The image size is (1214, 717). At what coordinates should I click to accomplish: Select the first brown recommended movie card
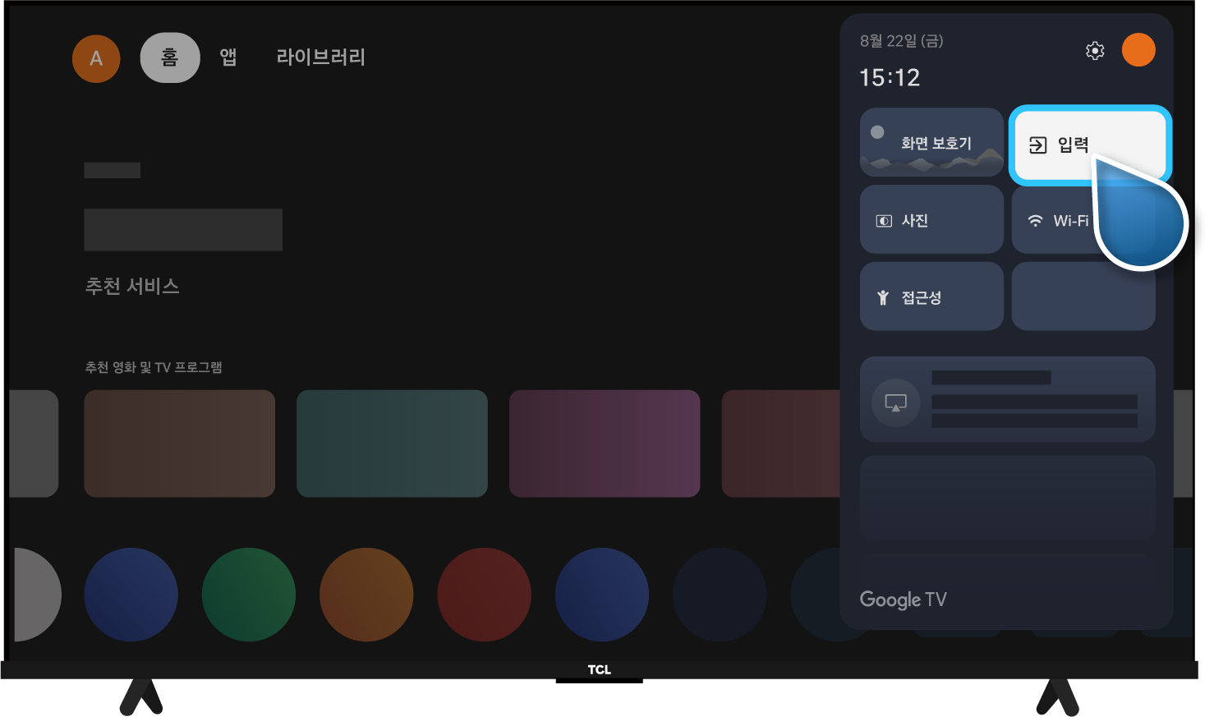pyautogui.click(x=179, y=444)
